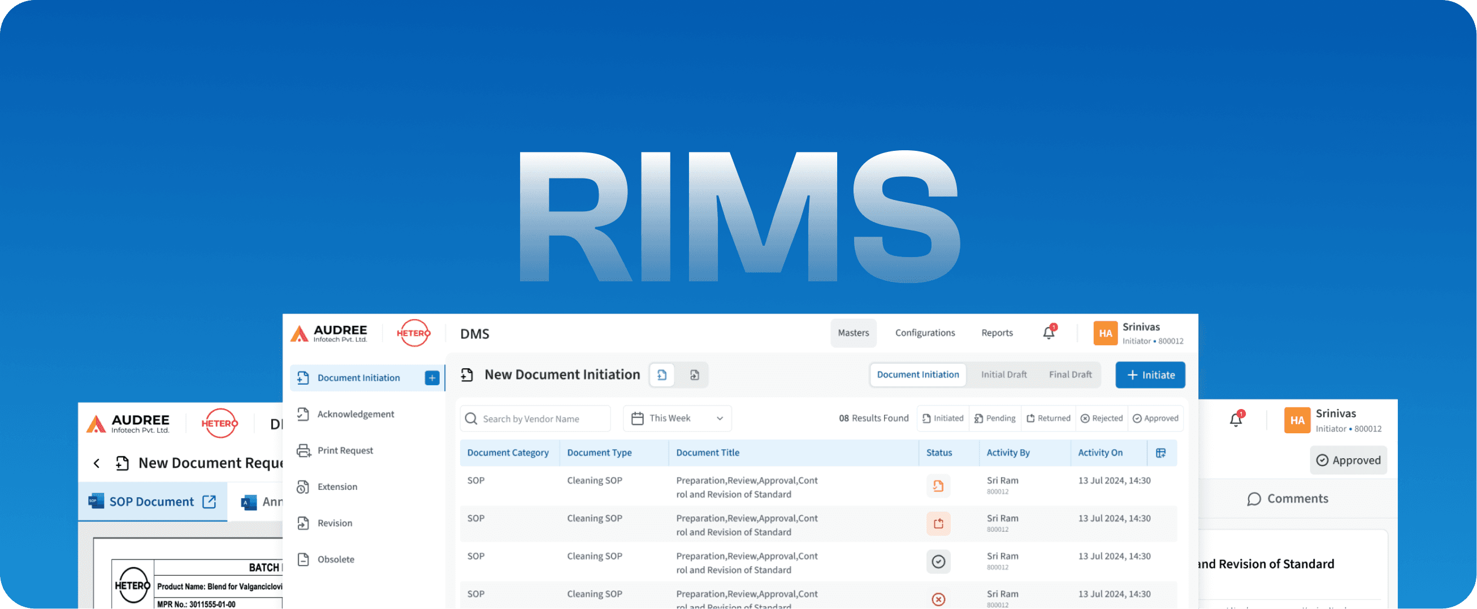This screenshot has height=609, width=1477.
Task: Select first document view toggle icon
Action: coord(662,375)
